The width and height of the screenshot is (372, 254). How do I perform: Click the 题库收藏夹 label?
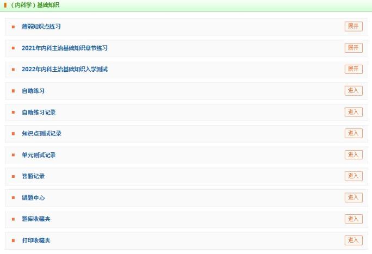[x=35, y=219]
